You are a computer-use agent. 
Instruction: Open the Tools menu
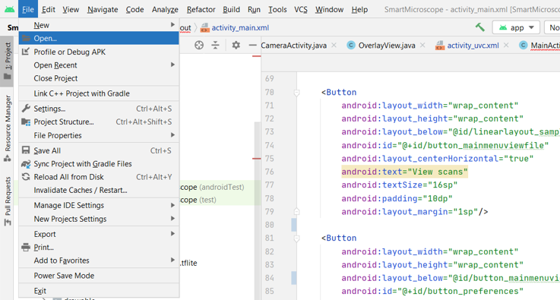(x=277, y=9)
